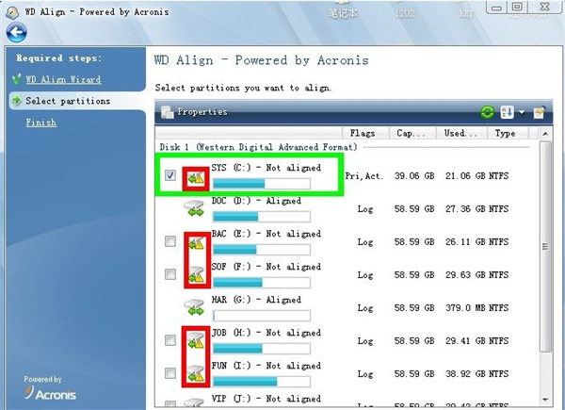The image size is (565, 410).
Task: Maximize the WD Align window
Action: click(517, 7)
